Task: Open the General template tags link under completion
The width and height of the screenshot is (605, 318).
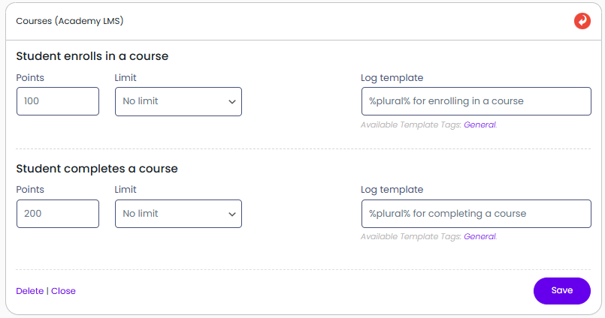Action: click(479, 237)
